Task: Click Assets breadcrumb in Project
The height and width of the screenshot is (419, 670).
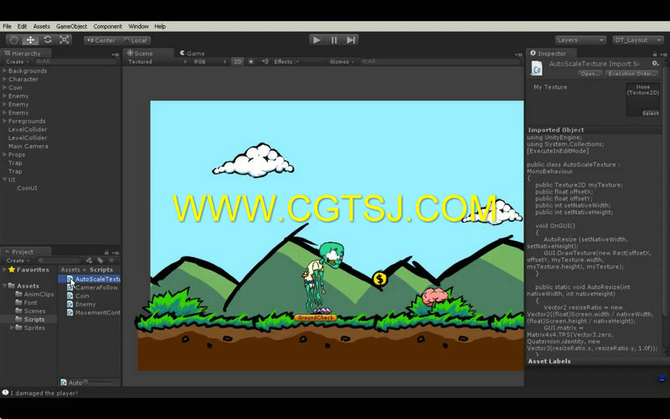Action: (70, 270)
